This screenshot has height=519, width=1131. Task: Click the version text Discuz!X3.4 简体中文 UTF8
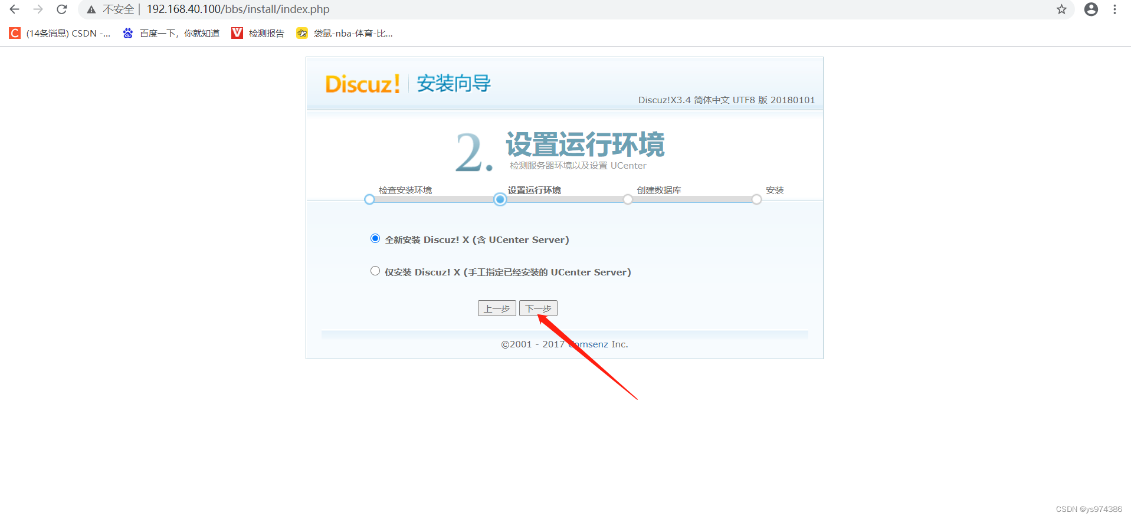click(x=726, y=100)
